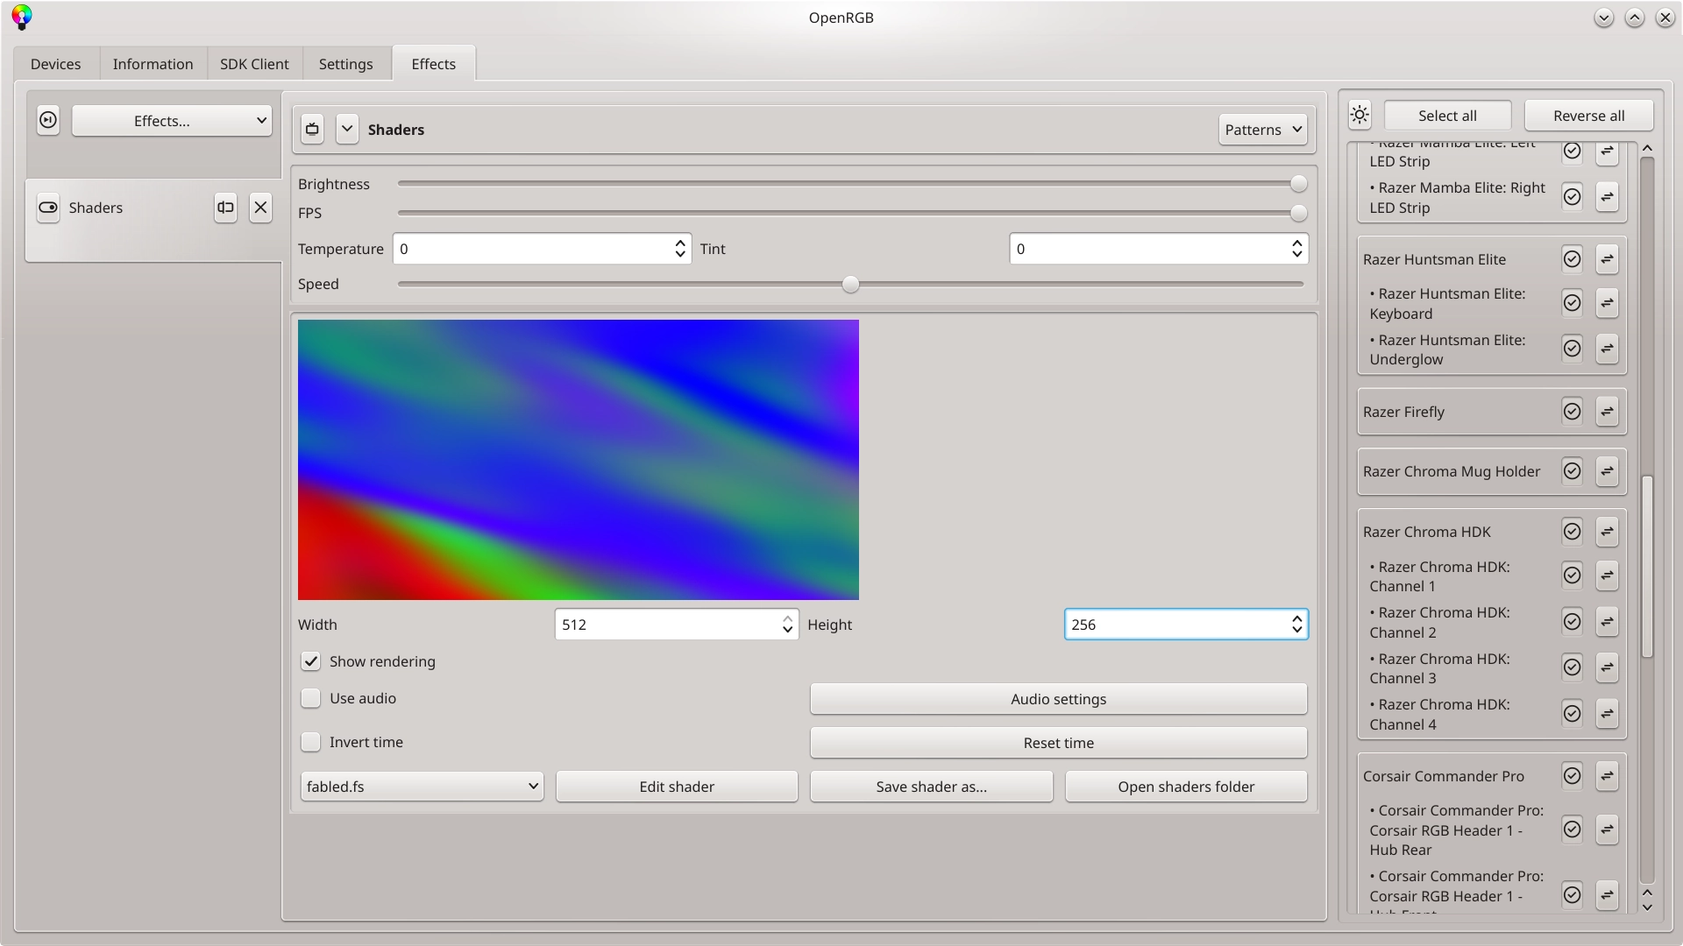1683x946 pixels.
Task: Reverse Razer Chroma HDK Channel 3
Action: point(1607,667)
